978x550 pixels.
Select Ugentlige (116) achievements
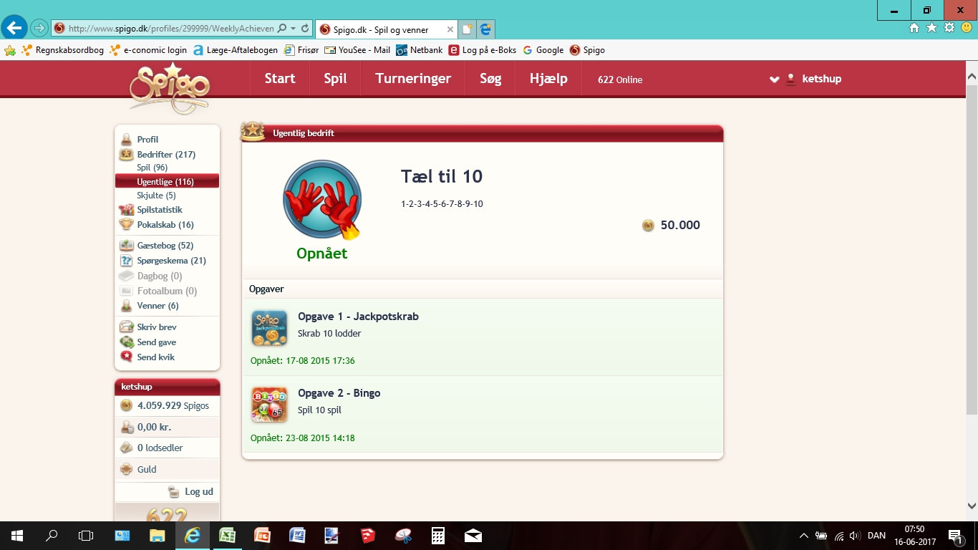165,182
